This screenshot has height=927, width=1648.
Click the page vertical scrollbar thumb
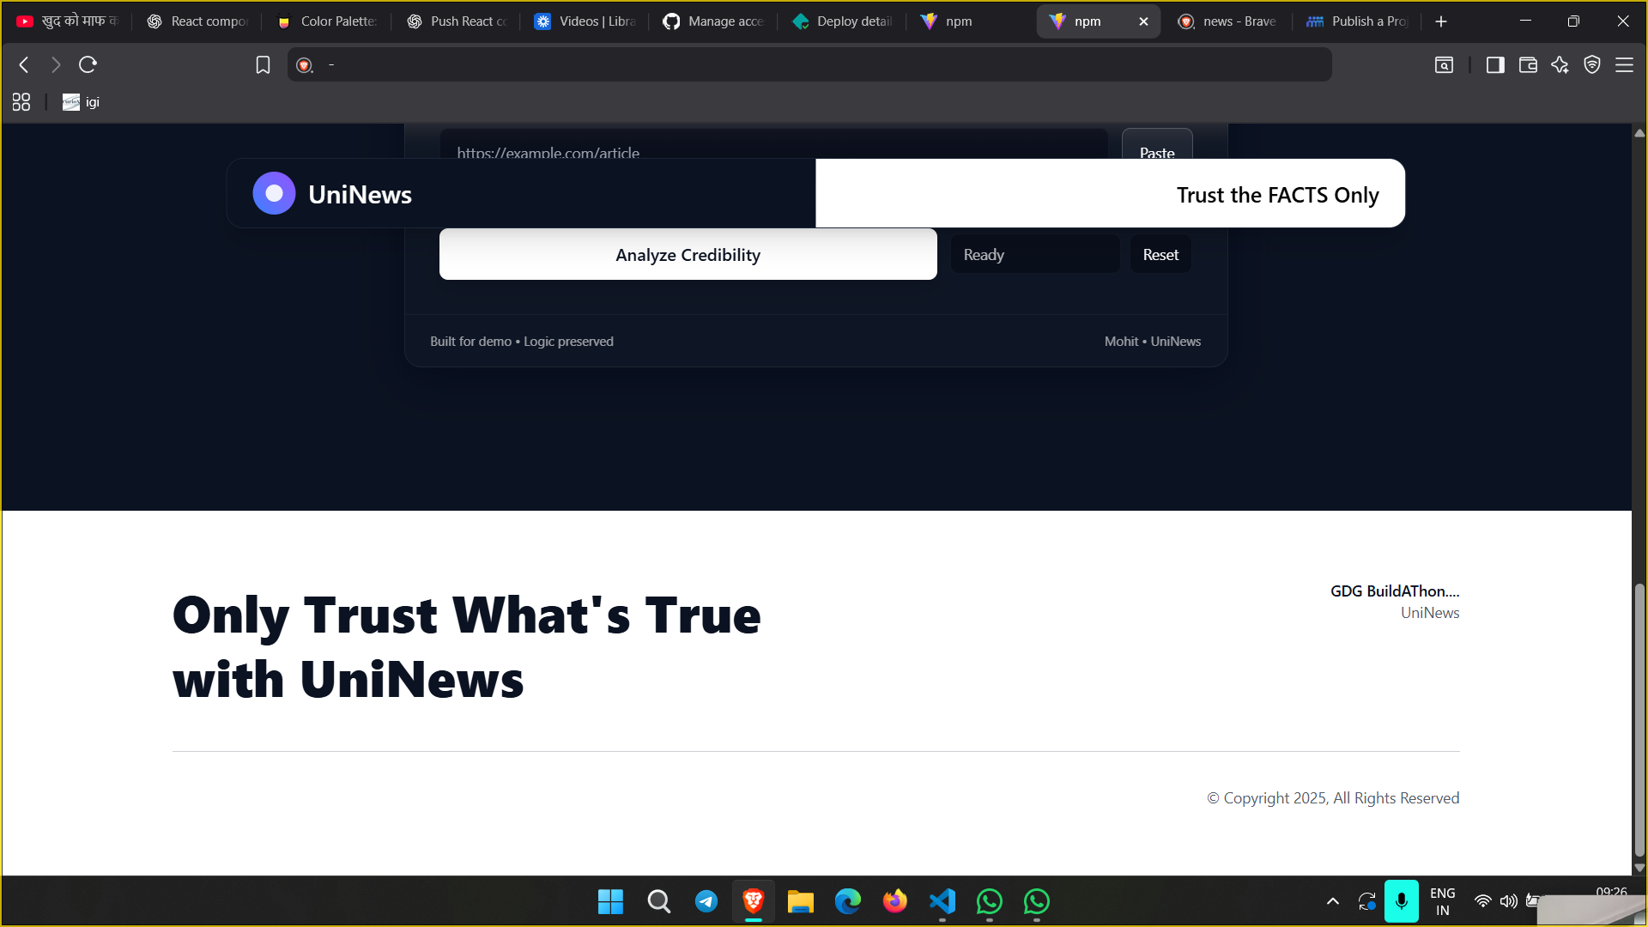pos(1639,721)
